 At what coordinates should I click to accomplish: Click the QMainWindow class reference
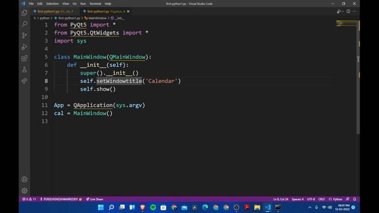(127, 57)
